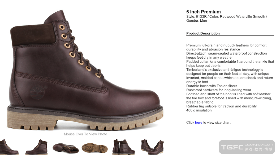The width and height of the screenshot is (276, 155).
Task: Click the 'Mouse Over To View Photo' caption
Action: 85,134
